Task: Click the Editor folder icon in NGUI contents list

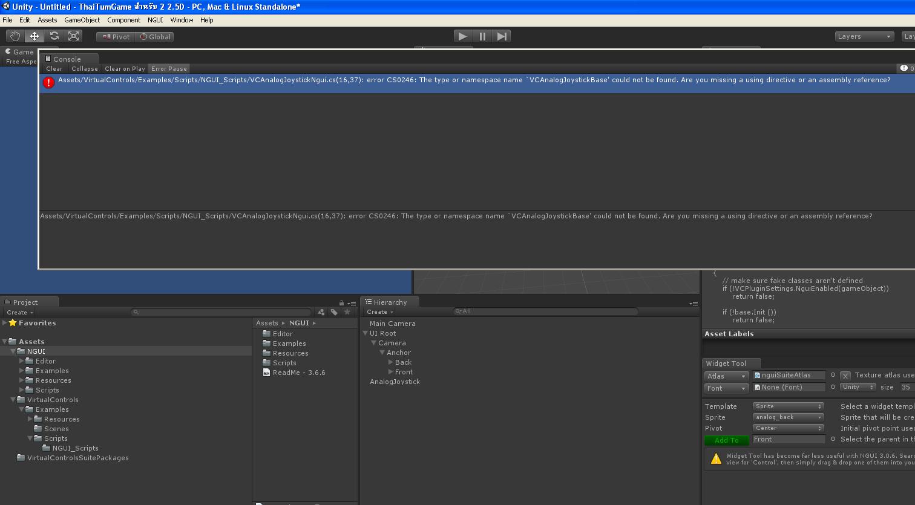Action: (266, 334)
